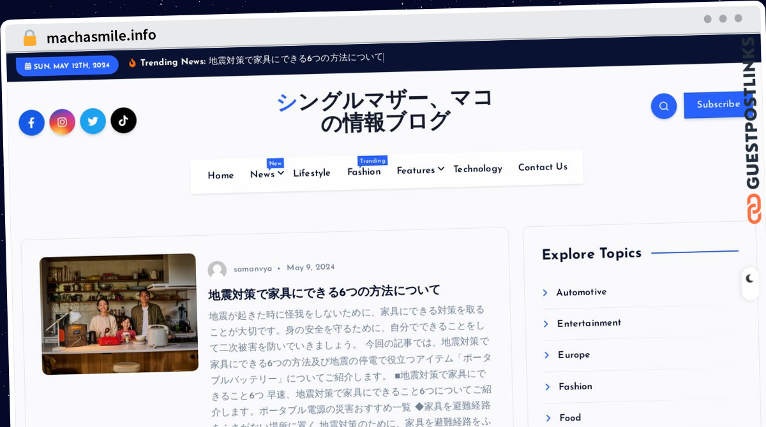Open the Food topic link
Viewport: 766px width, 427px height.
[x=570, y=418]
